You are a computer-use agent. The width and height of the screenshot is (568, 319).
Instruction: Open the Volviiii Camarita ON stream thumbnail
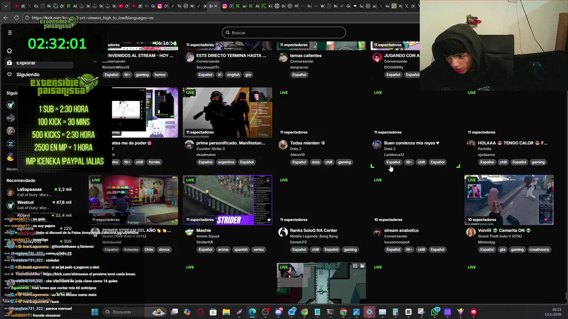coord(509,200)
